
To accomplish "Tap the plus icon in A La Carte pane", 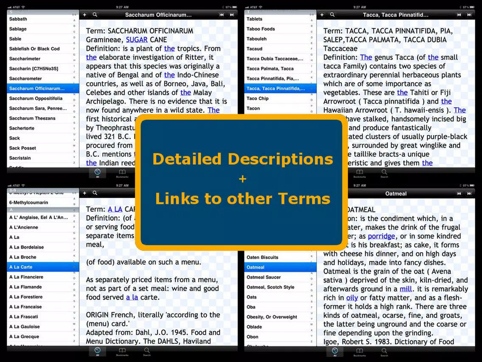I will click(x=84, y=193).
